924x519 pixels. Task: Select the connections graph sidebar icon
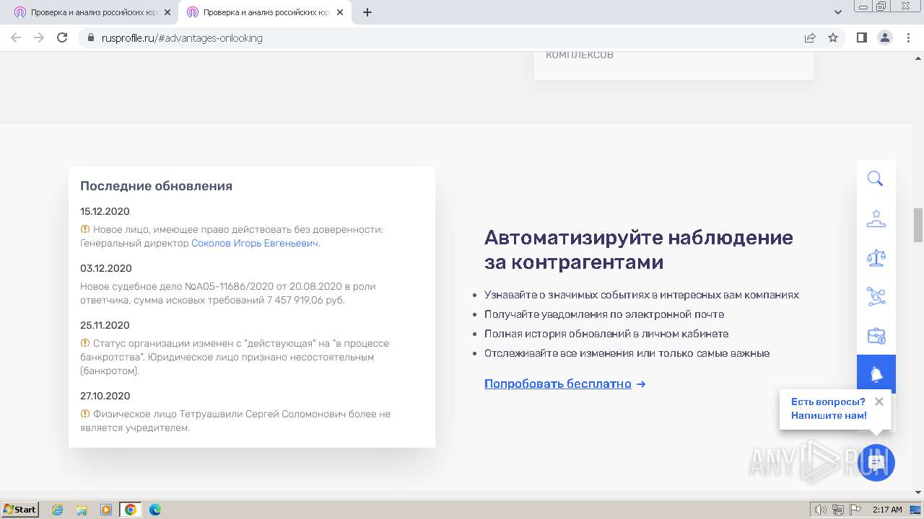[876, 296]
